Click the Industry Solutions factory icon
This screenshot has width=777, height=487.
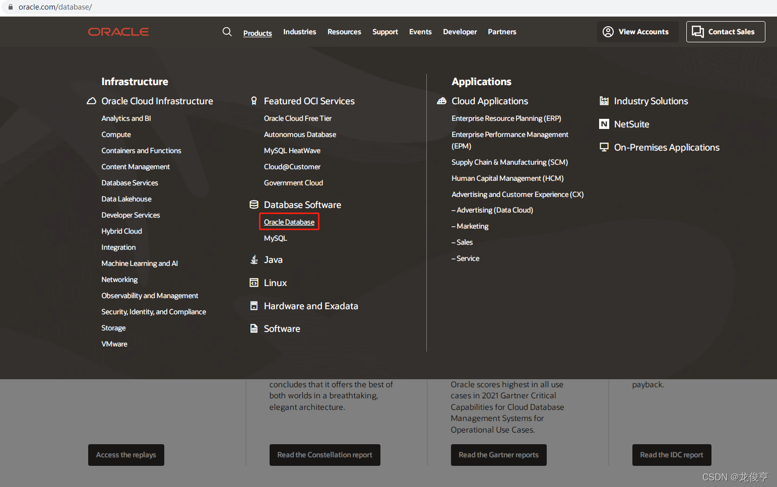(604, 101)
